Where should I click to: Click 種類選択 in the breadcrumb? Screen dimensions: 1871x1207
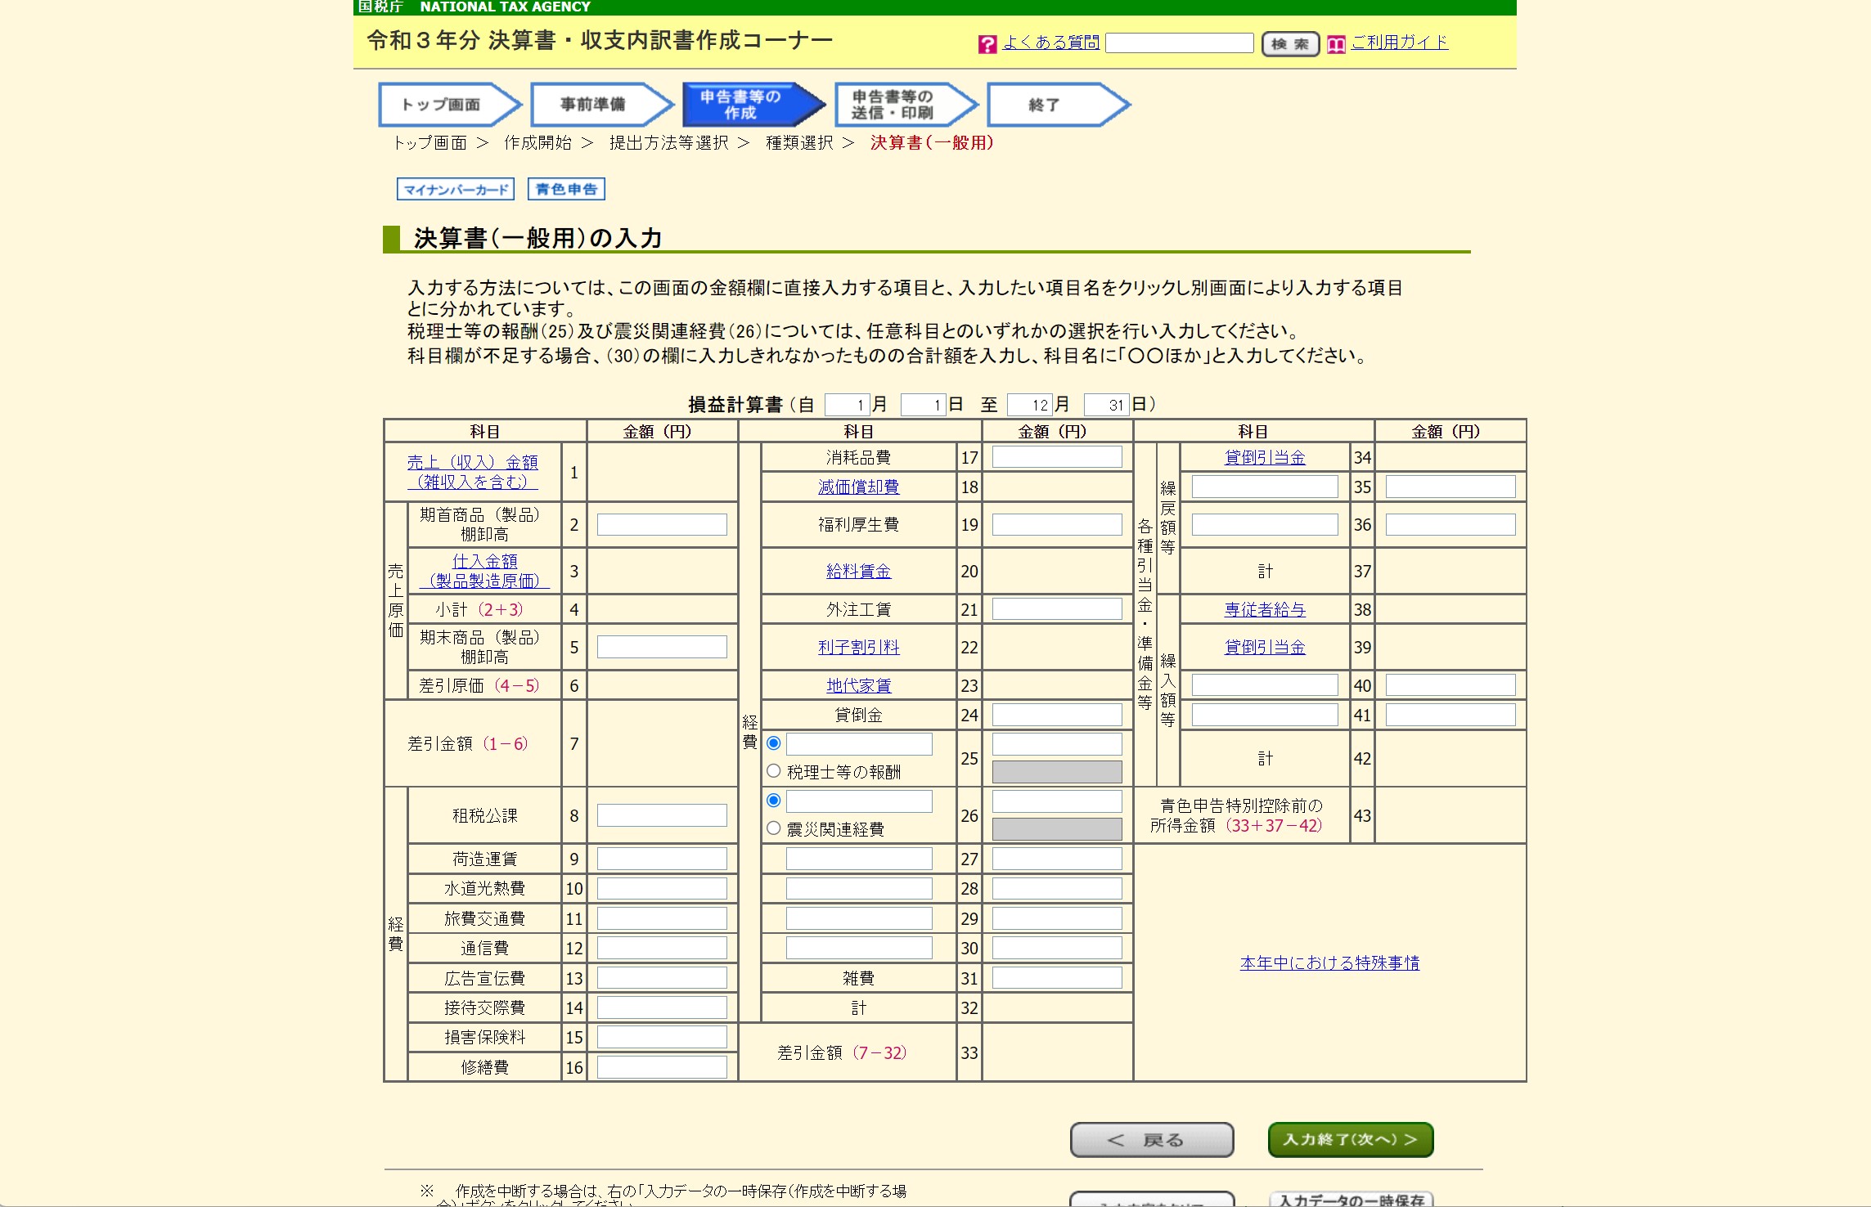(799, 143)
